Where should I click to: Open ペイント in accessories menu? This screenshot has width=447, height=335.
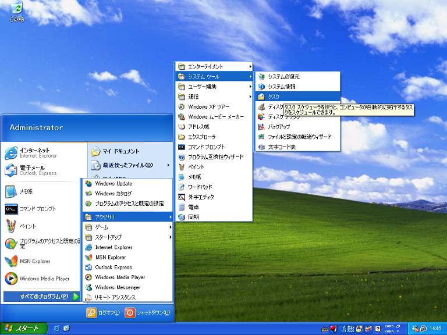coord(214,167)
